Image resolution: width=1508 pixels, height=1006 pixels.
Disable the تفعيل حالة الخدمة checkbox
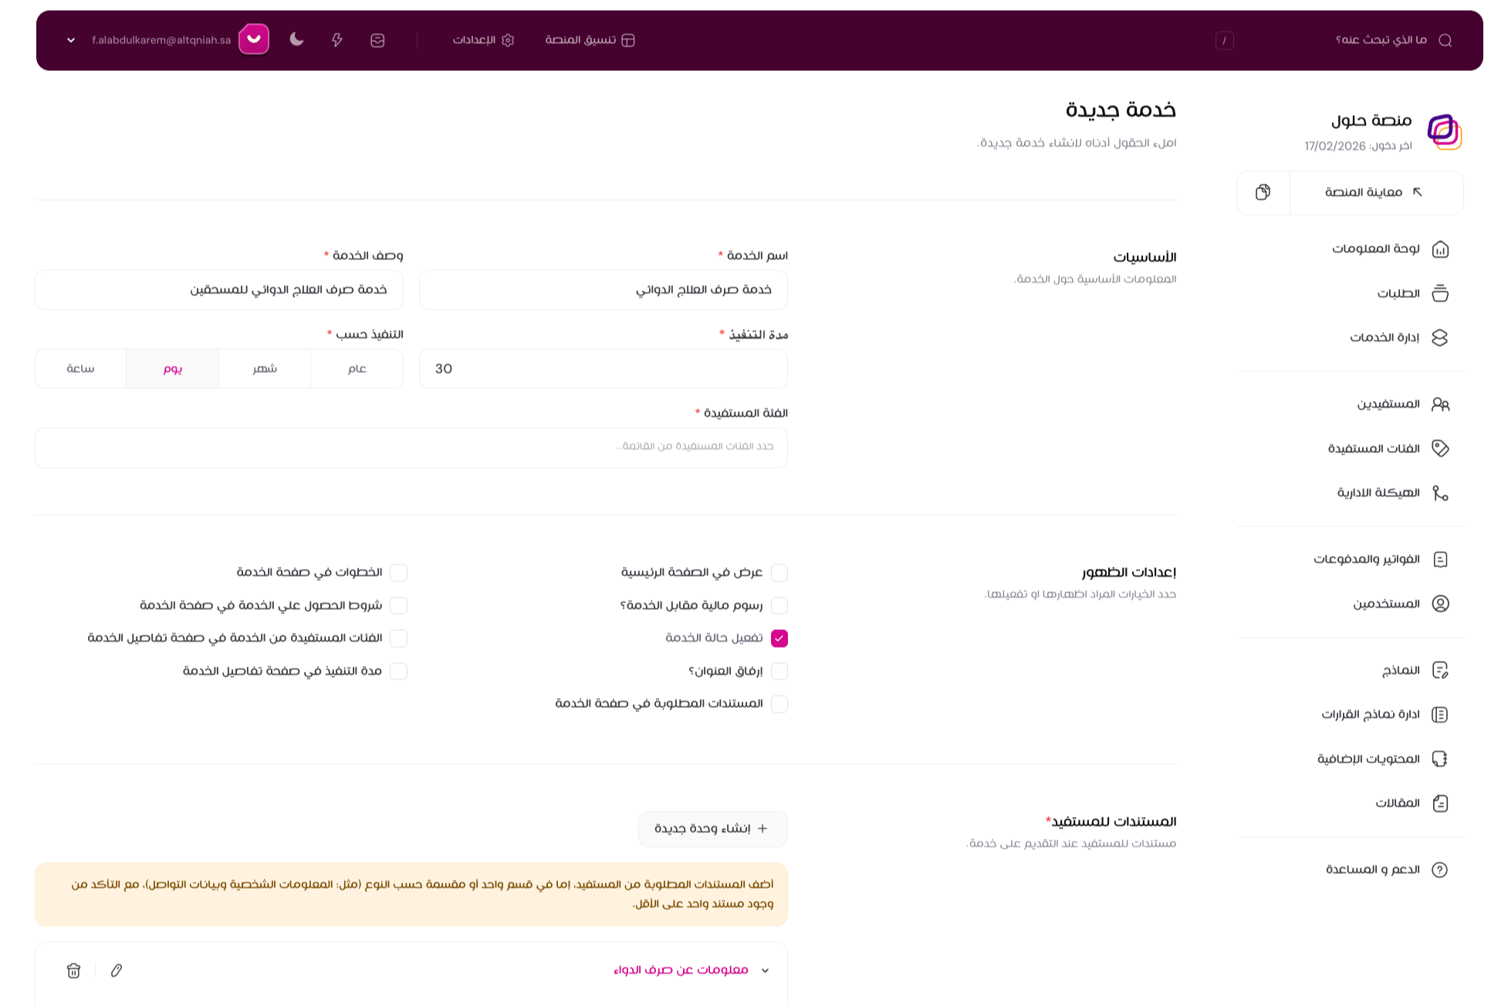779,638
